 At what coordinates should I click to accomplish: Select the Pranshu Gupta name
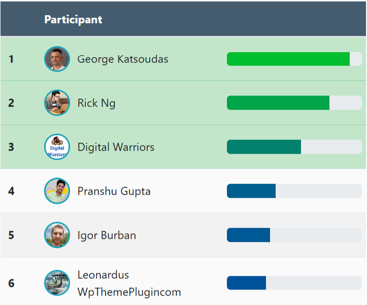(x=114, y=192)
